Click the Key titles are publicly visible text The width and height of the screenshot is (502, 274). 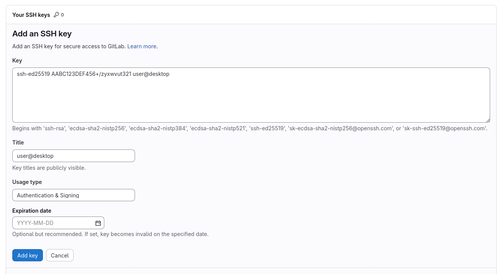point(49,167)
